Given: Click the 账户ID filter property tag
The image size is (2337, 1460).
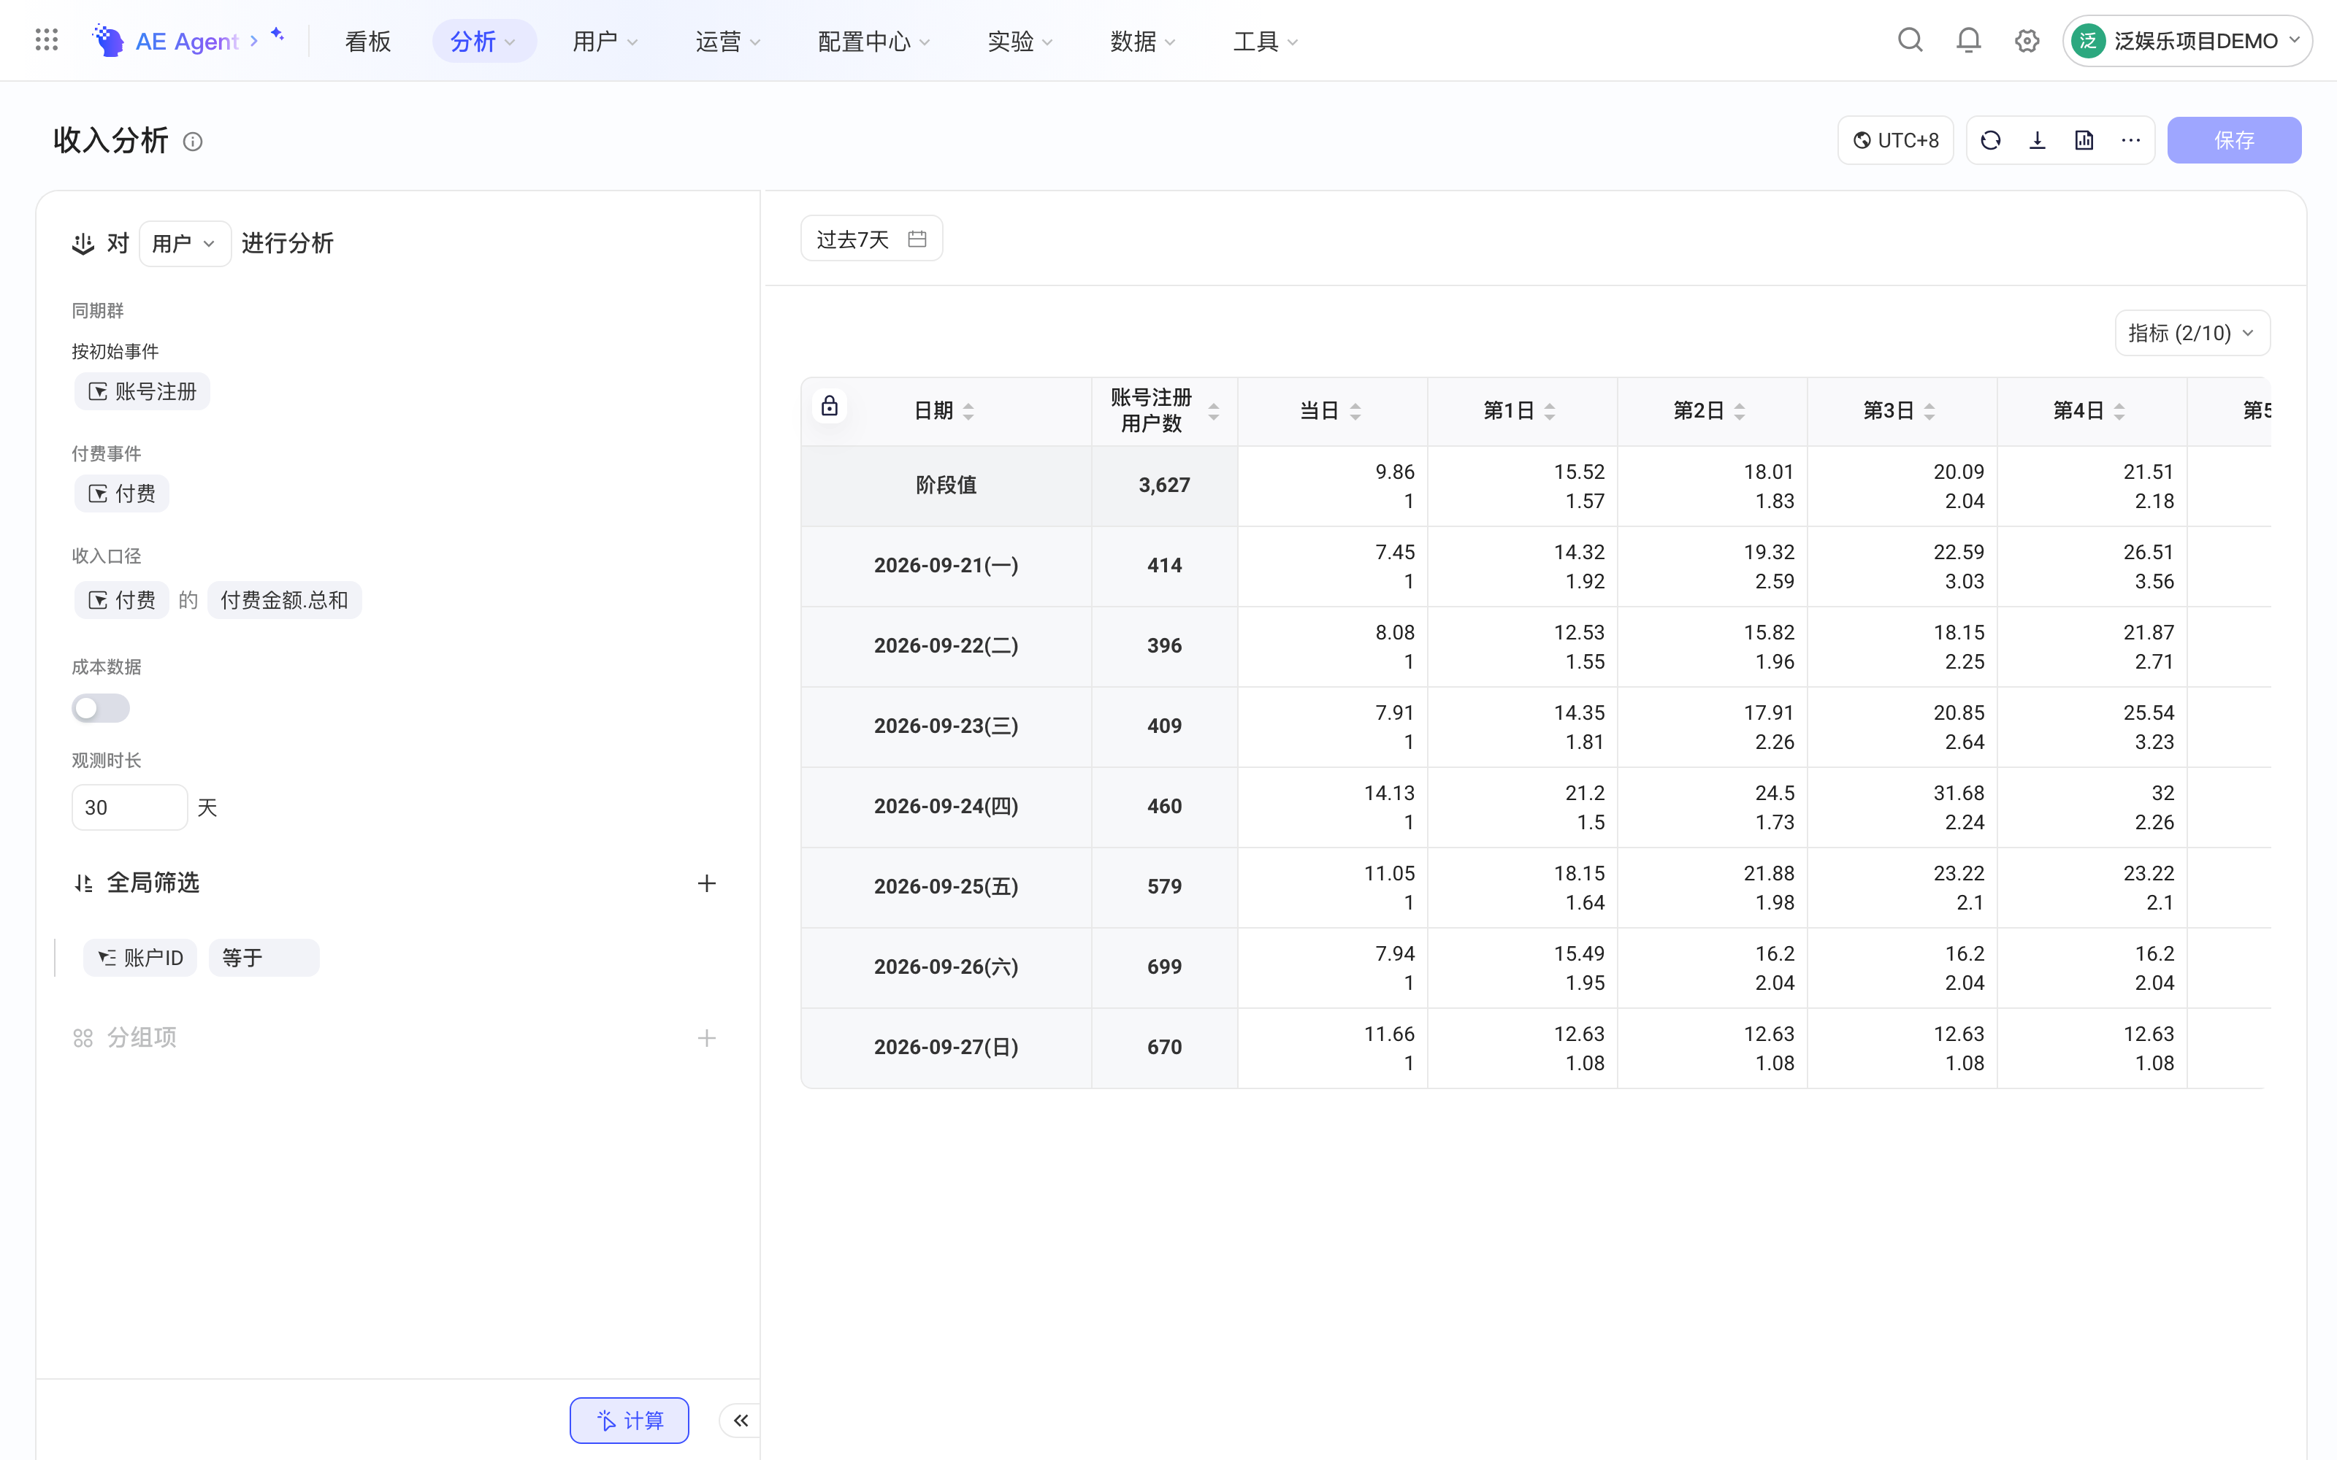Looking at the screenshot, I should [x=140, y=958].
